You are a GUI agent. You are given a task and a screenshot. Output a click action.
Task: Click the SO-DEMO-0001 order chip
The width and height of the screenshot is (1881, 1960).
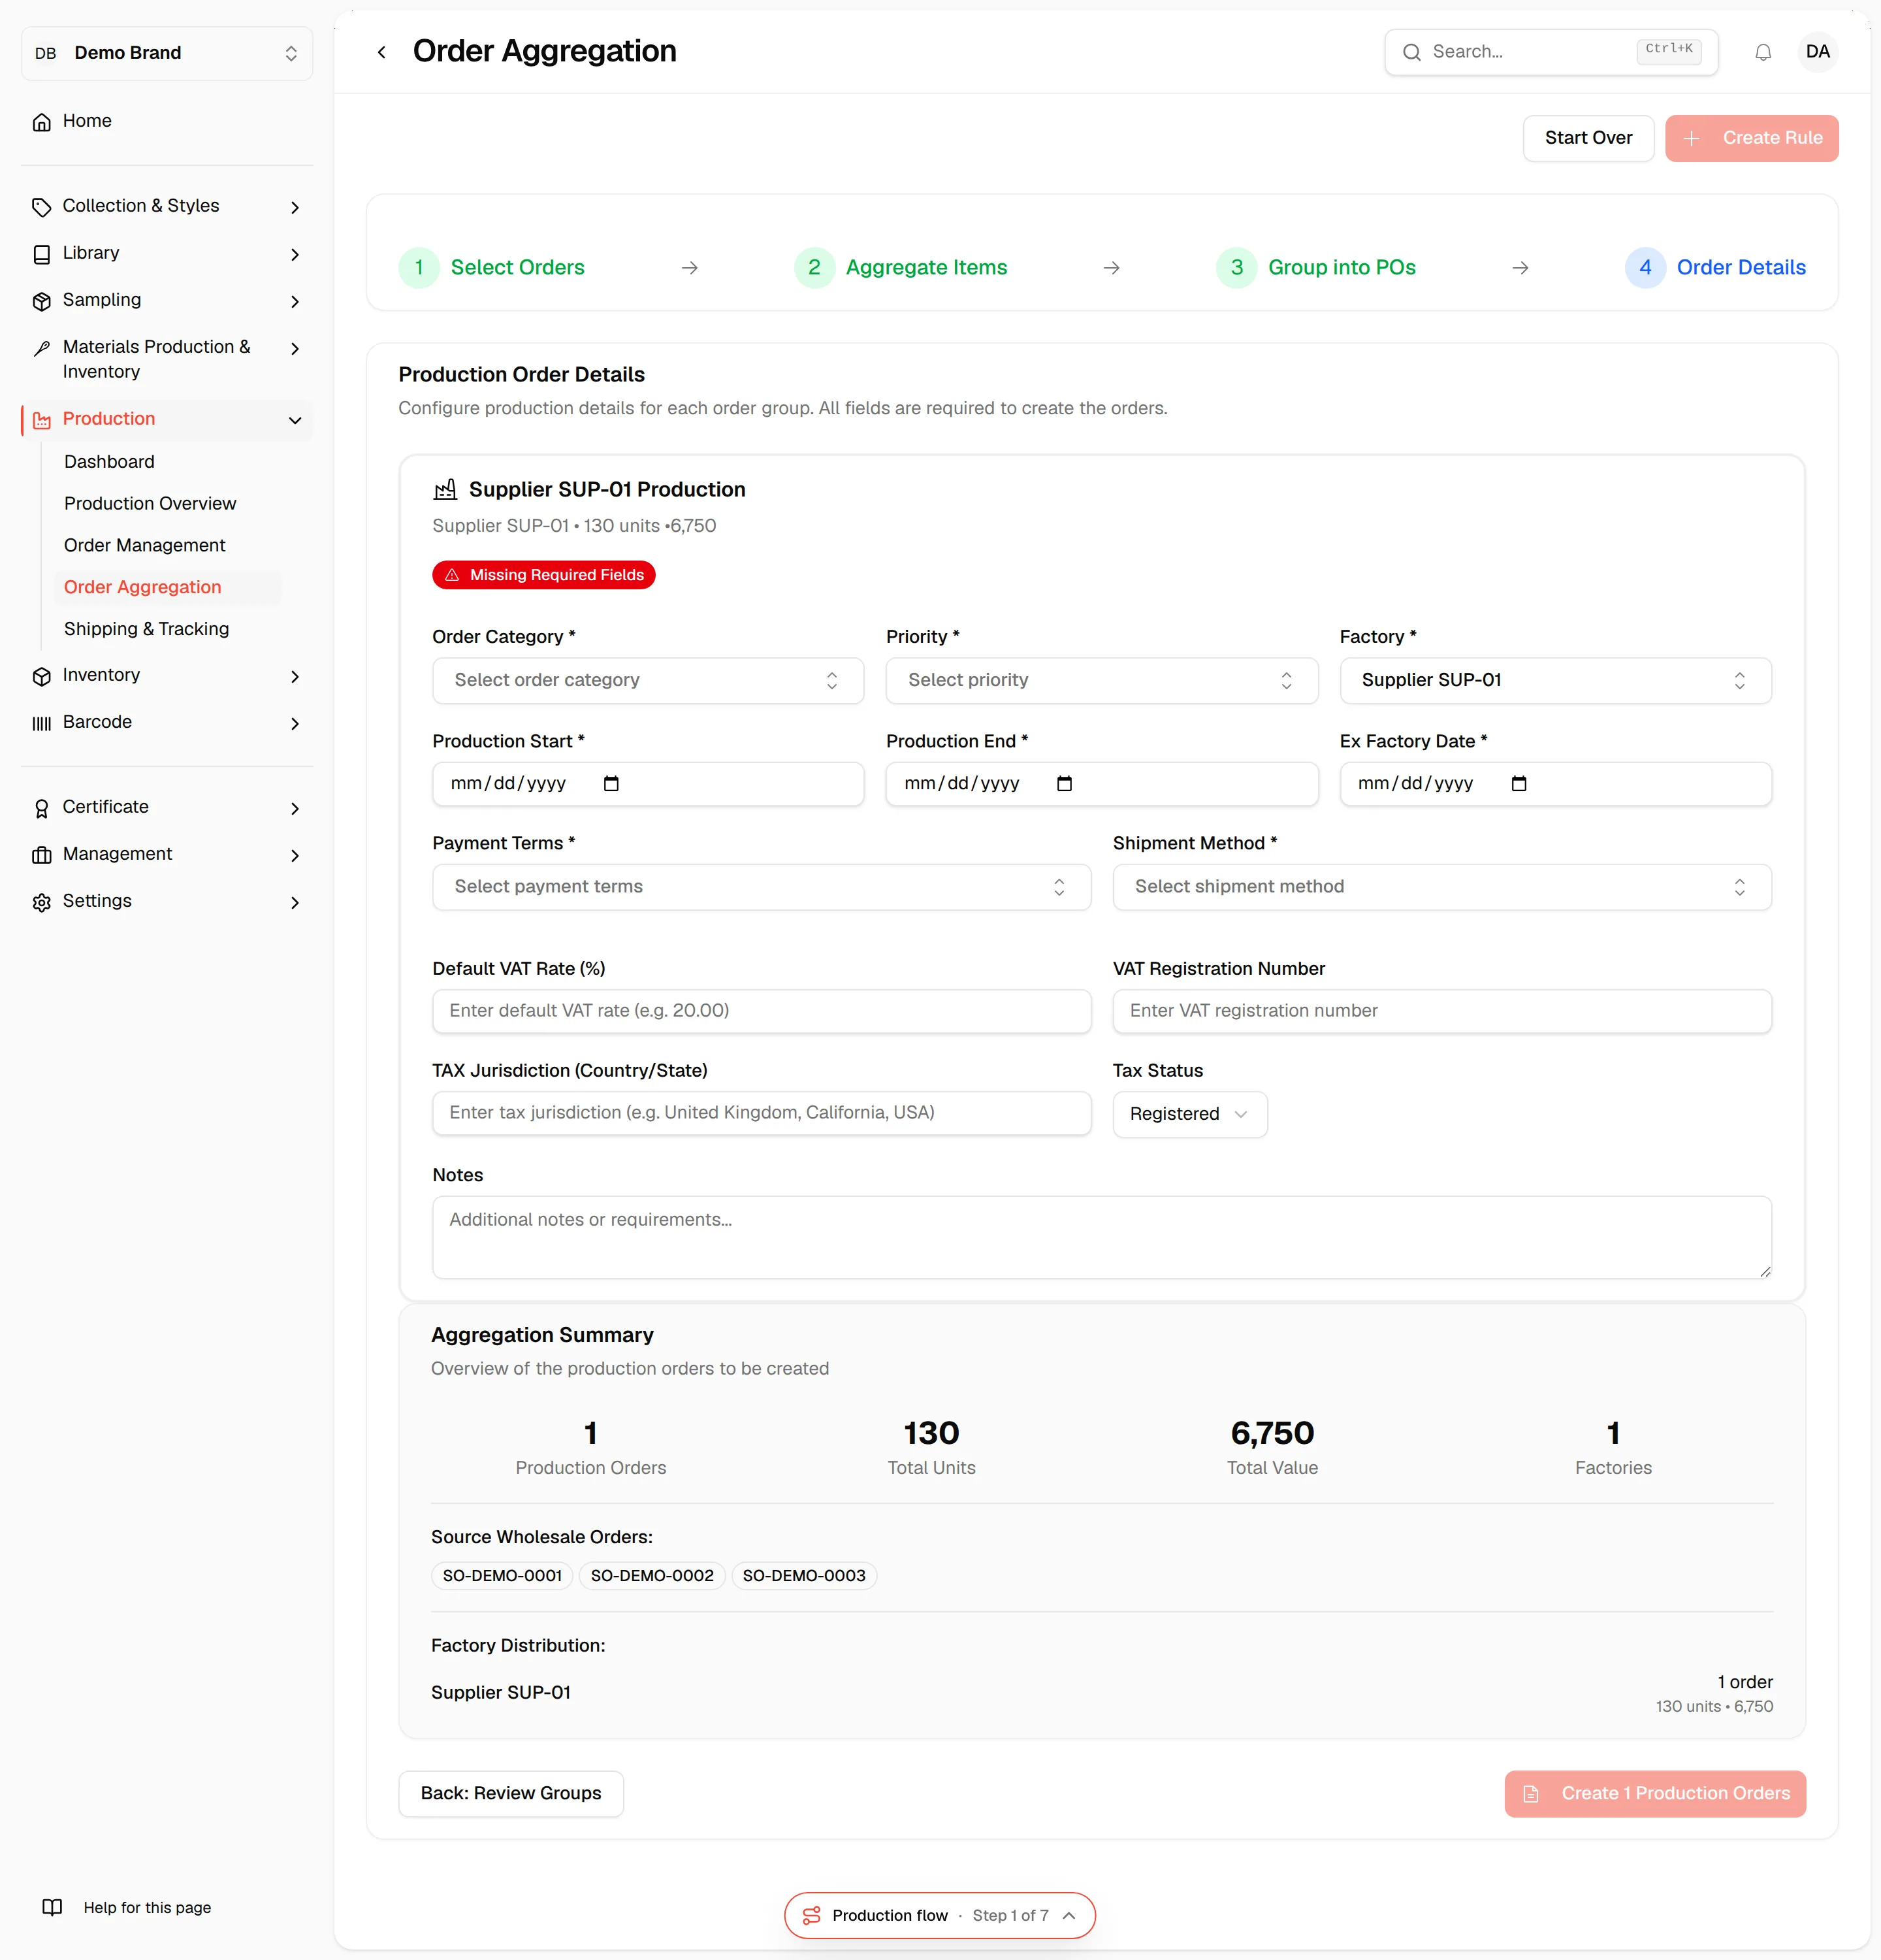click(502, 1575)
